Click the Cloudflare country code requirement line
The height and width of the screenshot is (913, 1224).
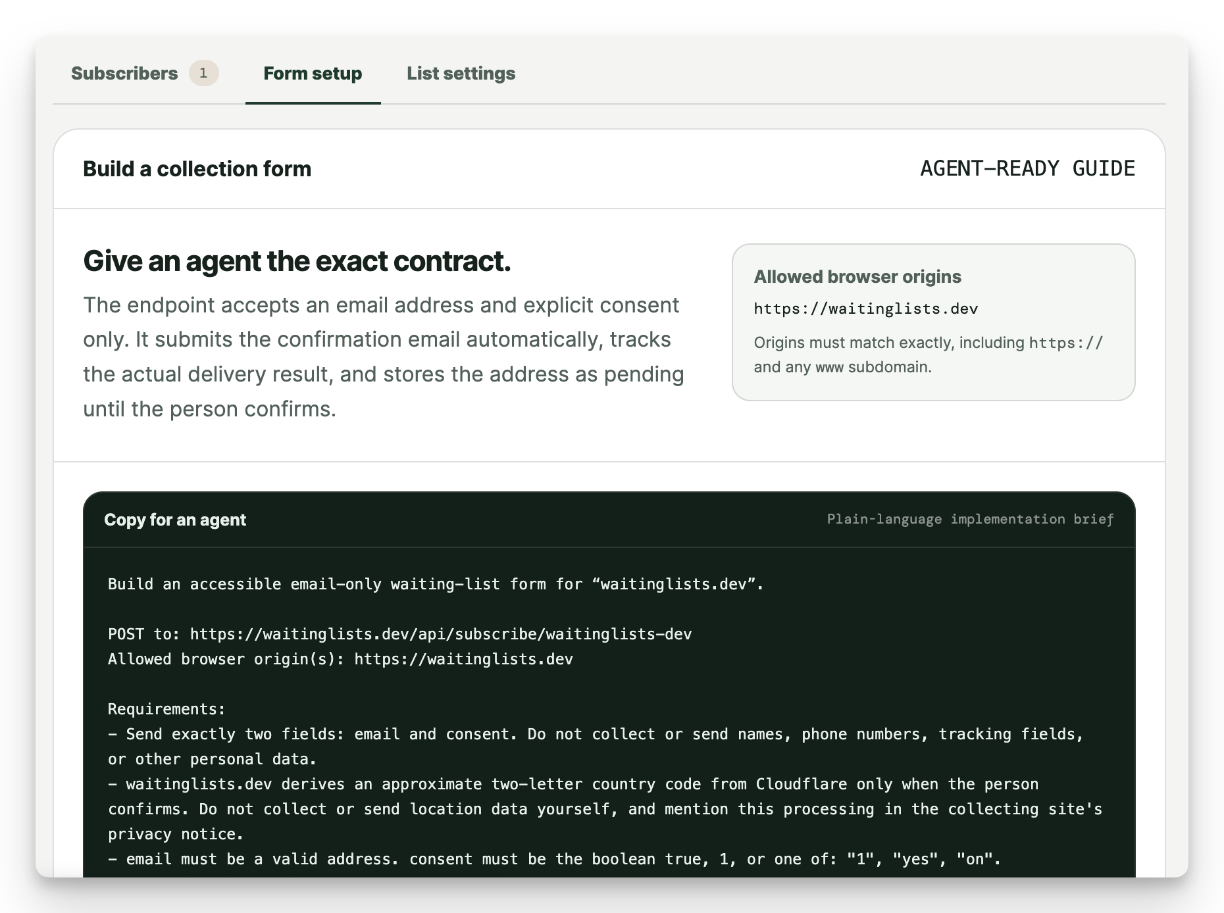point(605,809)
